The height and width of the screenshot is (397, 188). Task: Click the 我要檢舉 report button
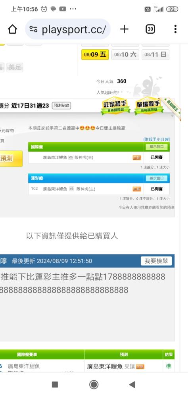click(156, 261)
